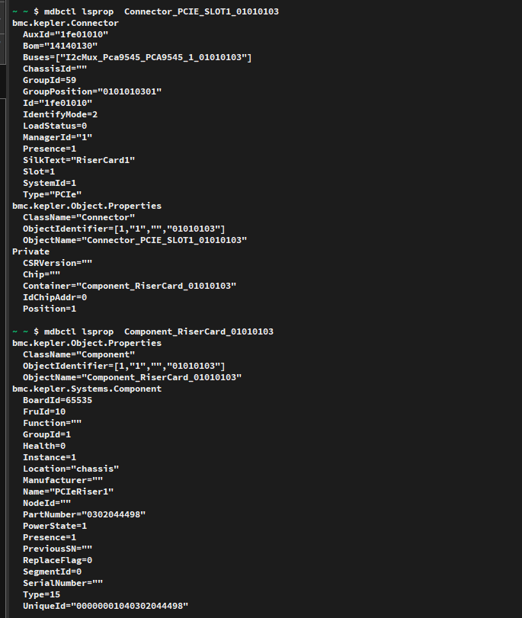Image resolution: width=522 pixels, height=618 pixels.
Task: Click the IdChipAddr=0 property line
Action: 55,297
